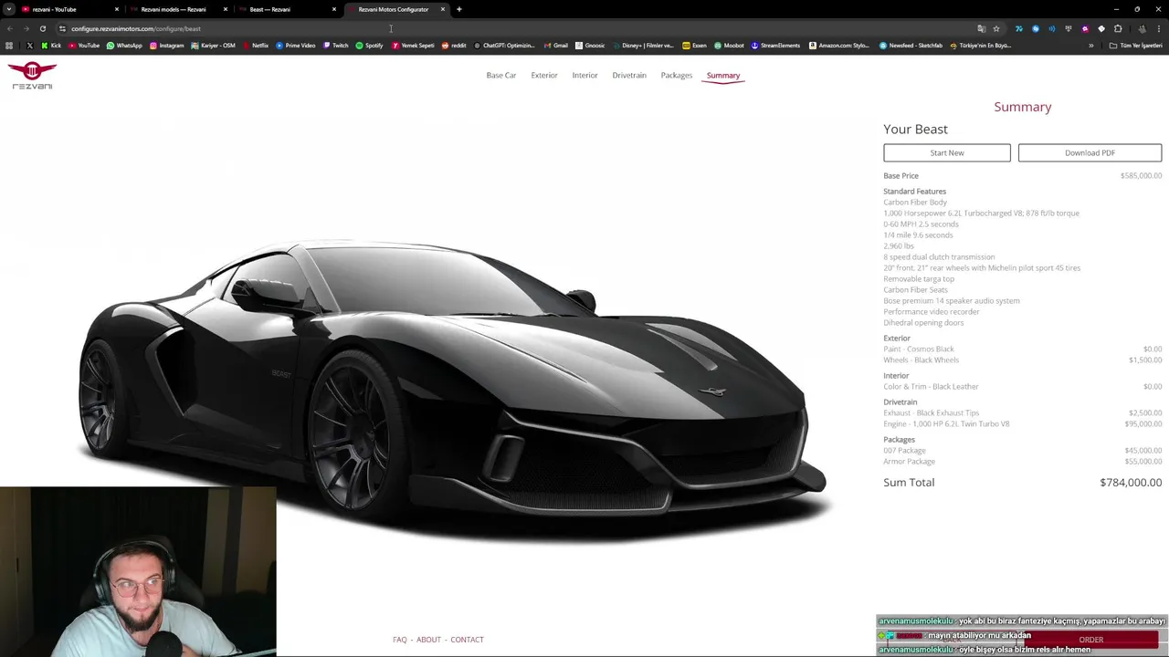The height and width of the screenshot is (657, 1169).
Task: Click the browser profile avatar icon
Action: [x=1142, y=28]
